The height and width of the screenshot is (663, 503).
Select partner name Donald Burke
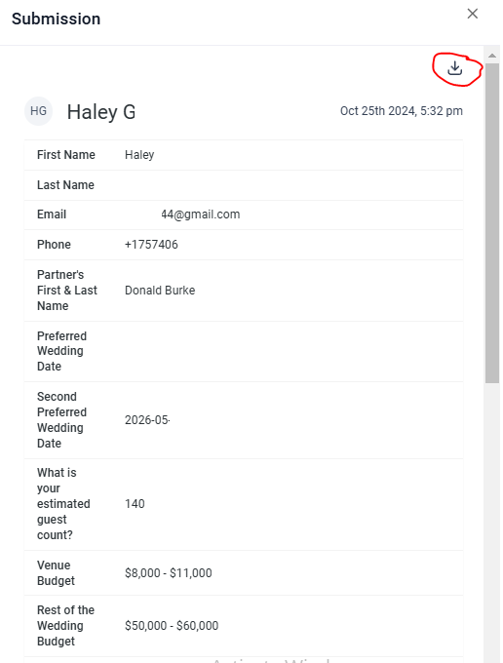click(160, 291)
